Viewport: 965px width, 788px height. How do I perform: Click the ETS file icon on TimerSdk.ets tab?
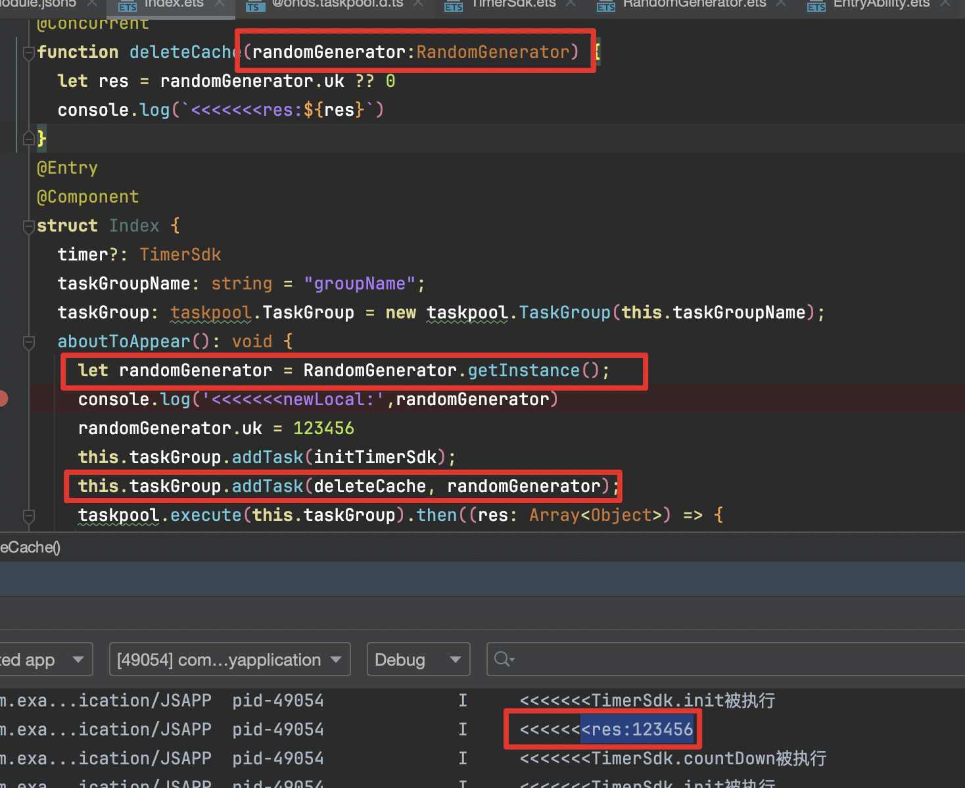pyautogui.click(x=454, y=6)
